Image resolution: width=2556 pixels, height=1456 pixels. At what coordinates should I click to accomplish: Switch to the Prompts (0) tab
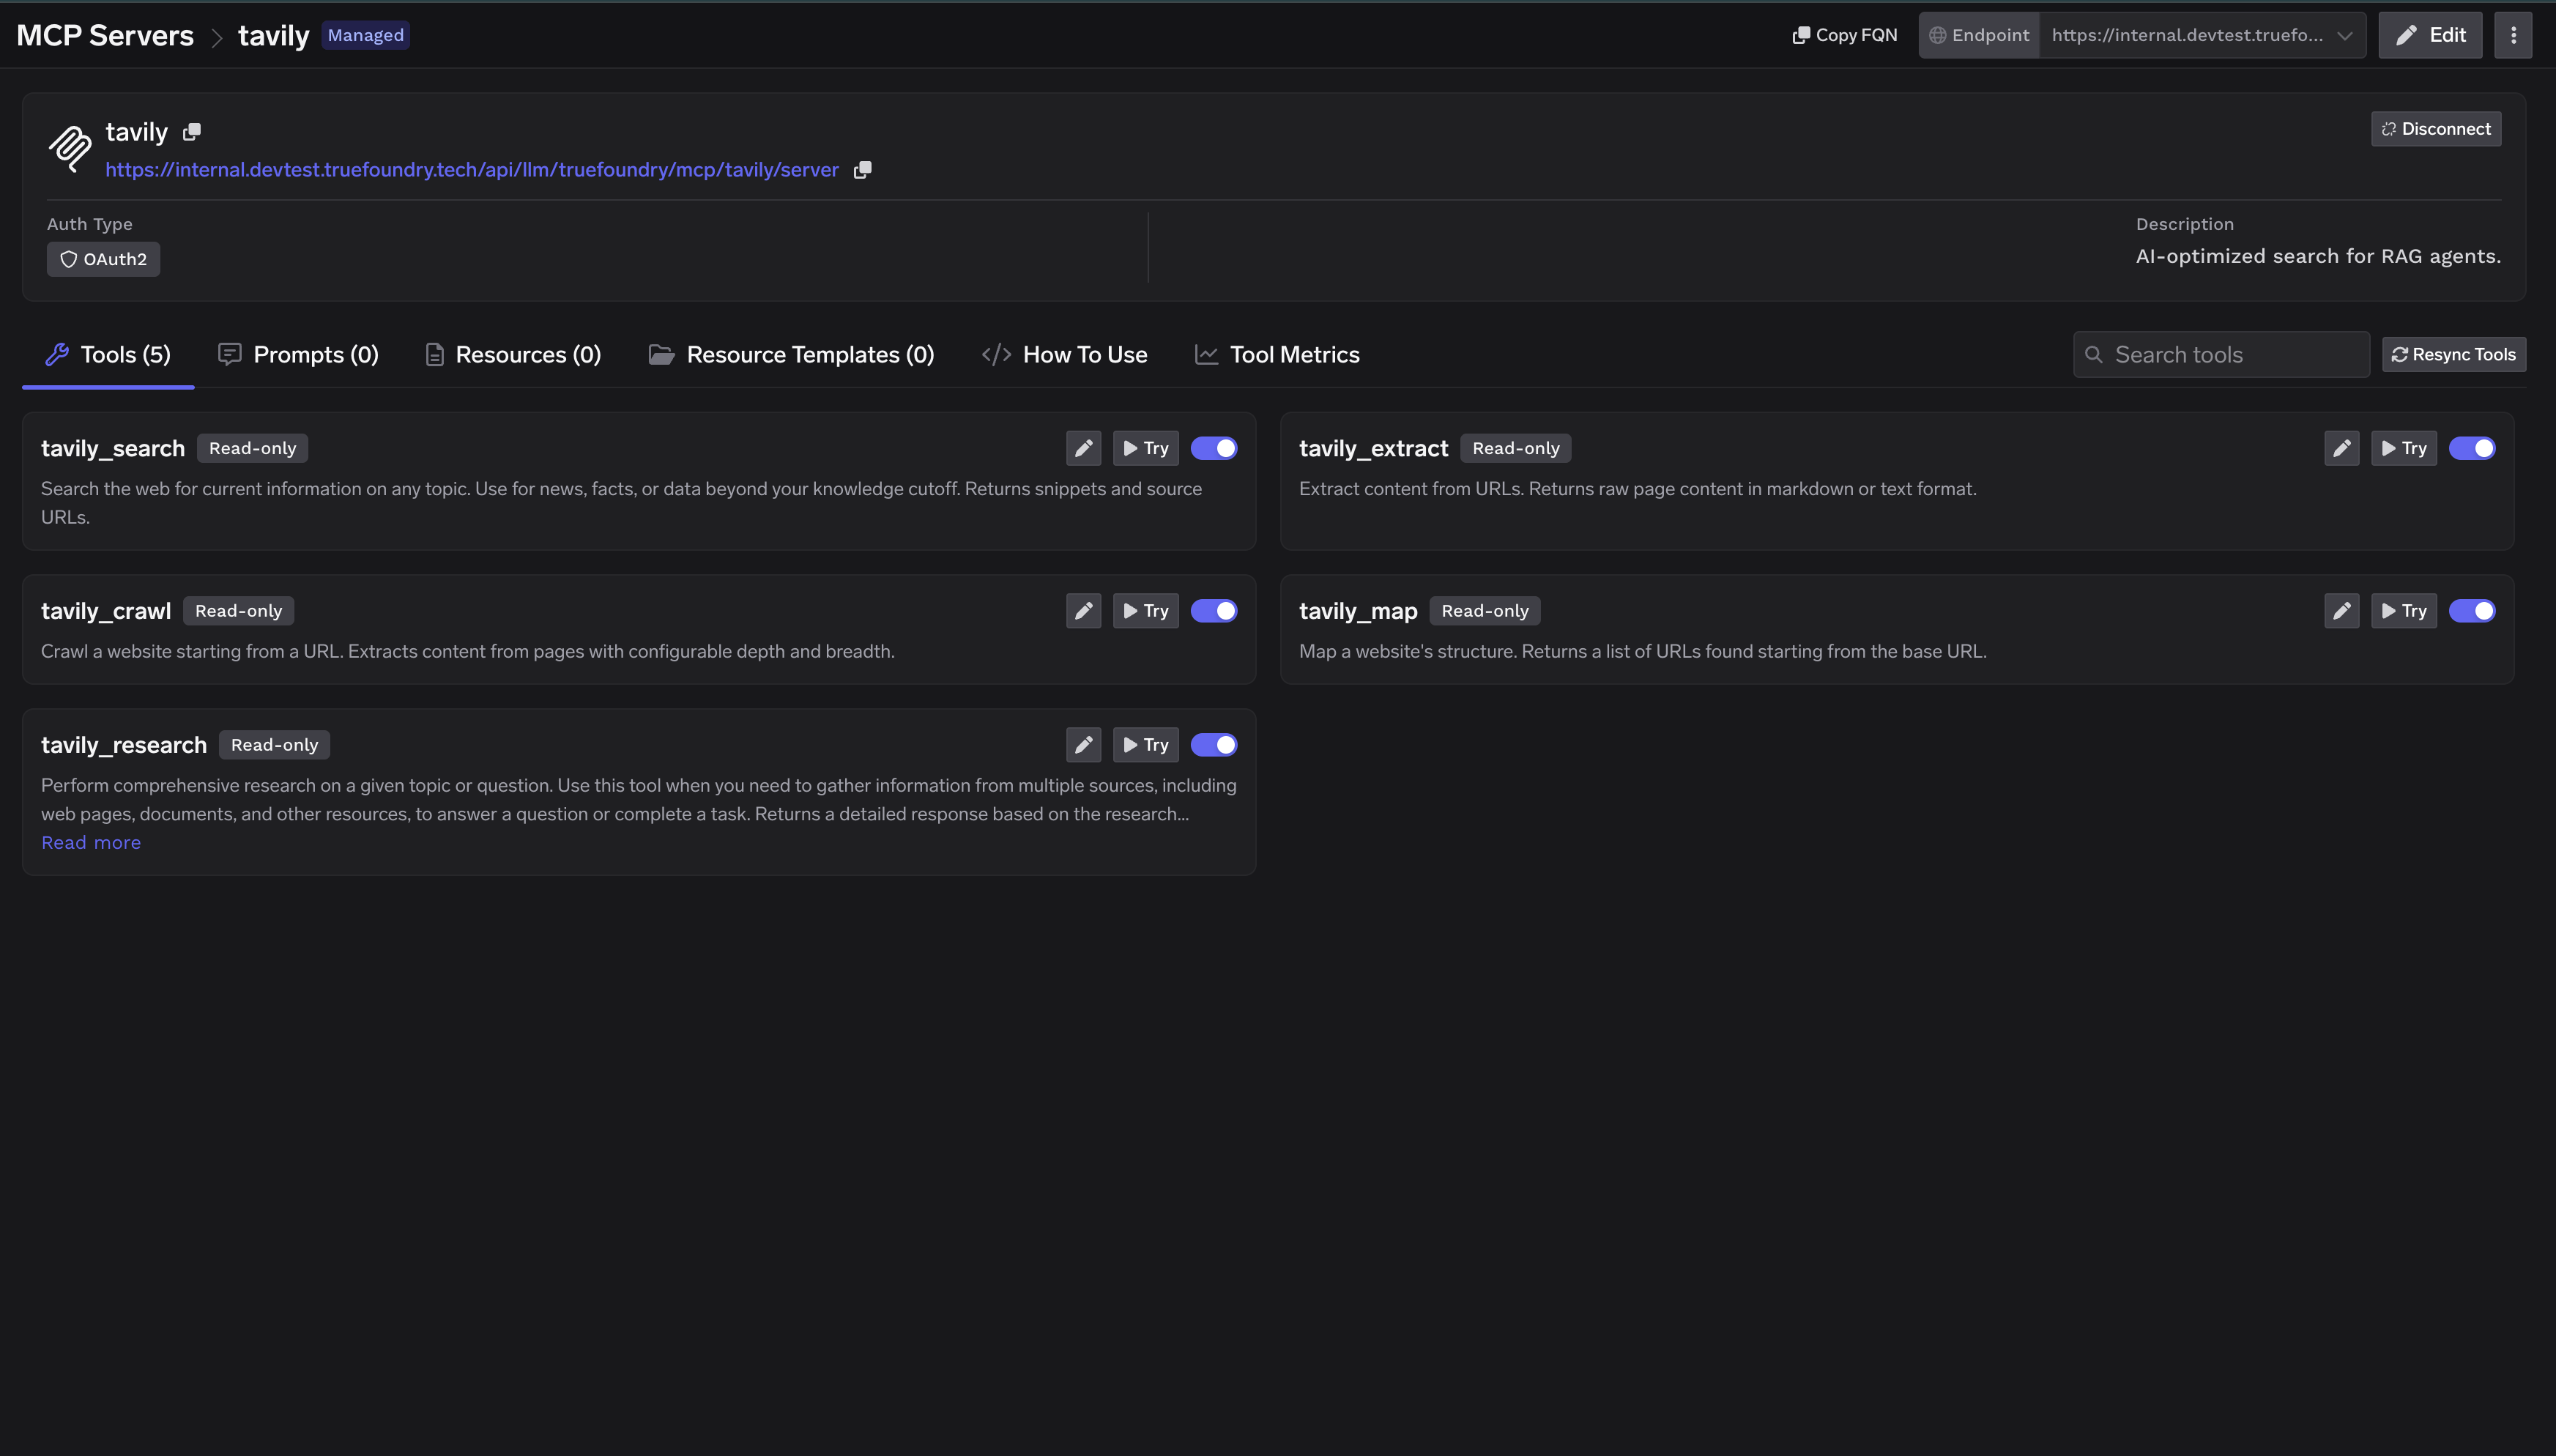[298, 355]
